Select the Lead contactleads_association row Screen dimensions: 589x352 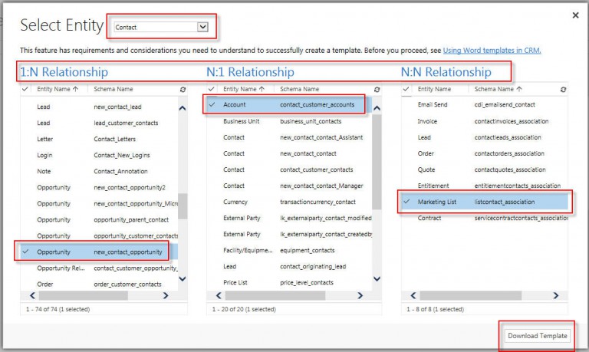(x=485, y=137)
